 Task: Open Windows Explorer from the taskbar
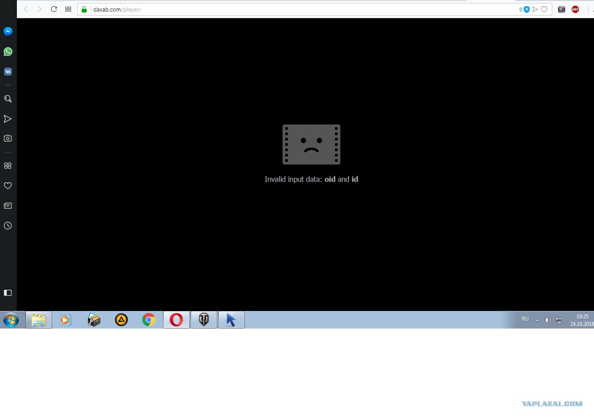click(x=39, y=320)
